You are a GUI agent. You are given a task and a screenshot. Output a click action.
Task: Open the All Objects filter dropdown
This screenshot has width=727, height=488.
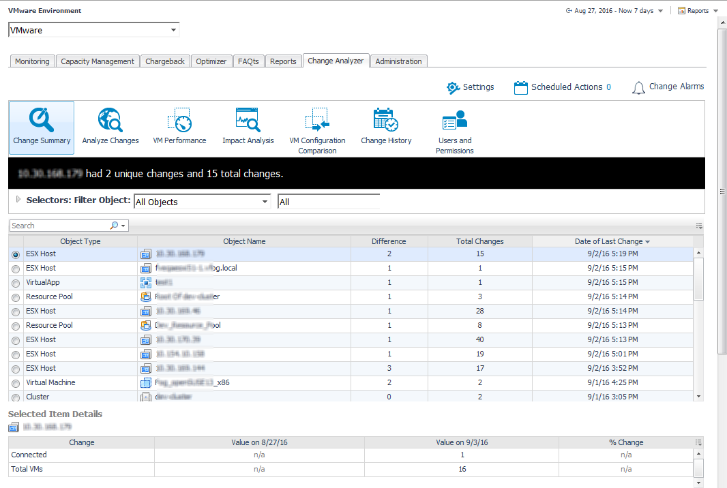[x=265, y=202]
